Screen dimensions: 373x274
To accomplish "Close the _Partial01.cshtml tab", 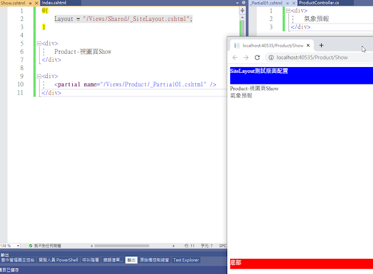I will tap(294, 3).
